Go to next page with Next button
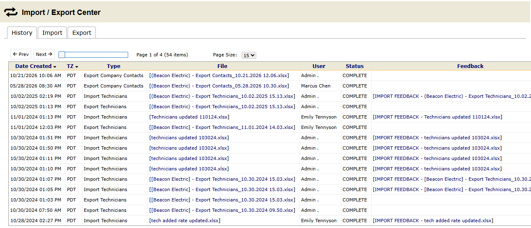 (x=44, y=54)
